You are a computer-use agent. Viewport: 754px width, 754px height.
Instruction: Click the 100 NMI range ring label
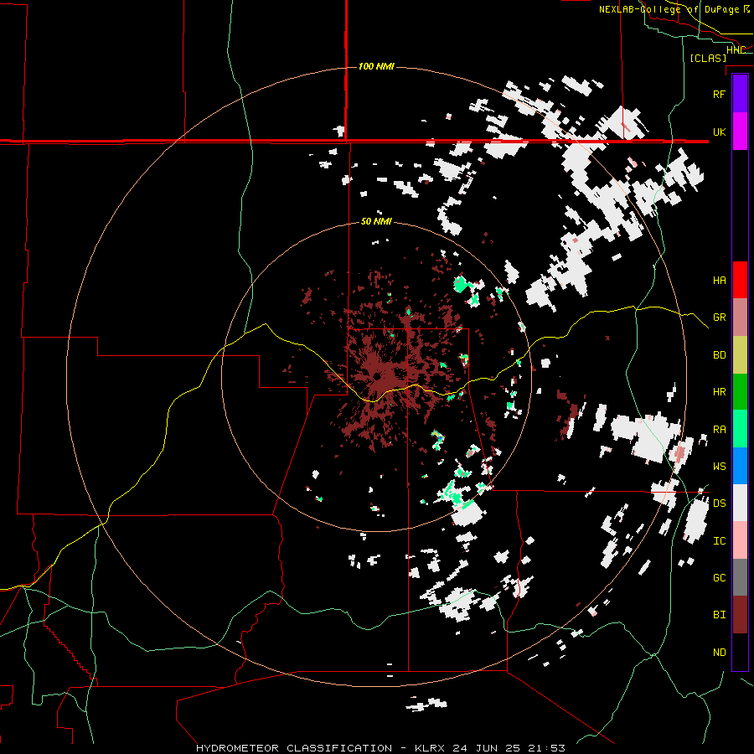click(376, 66)
